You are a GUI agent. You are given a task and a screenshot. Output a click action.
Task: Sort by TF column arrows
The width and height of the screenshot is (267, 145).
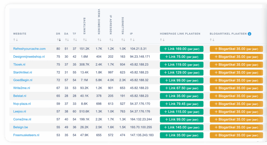point(75,40)
